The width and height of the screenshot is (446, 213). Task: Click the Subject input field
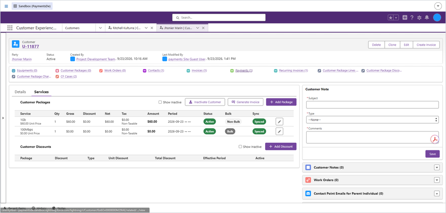point(372,105)
